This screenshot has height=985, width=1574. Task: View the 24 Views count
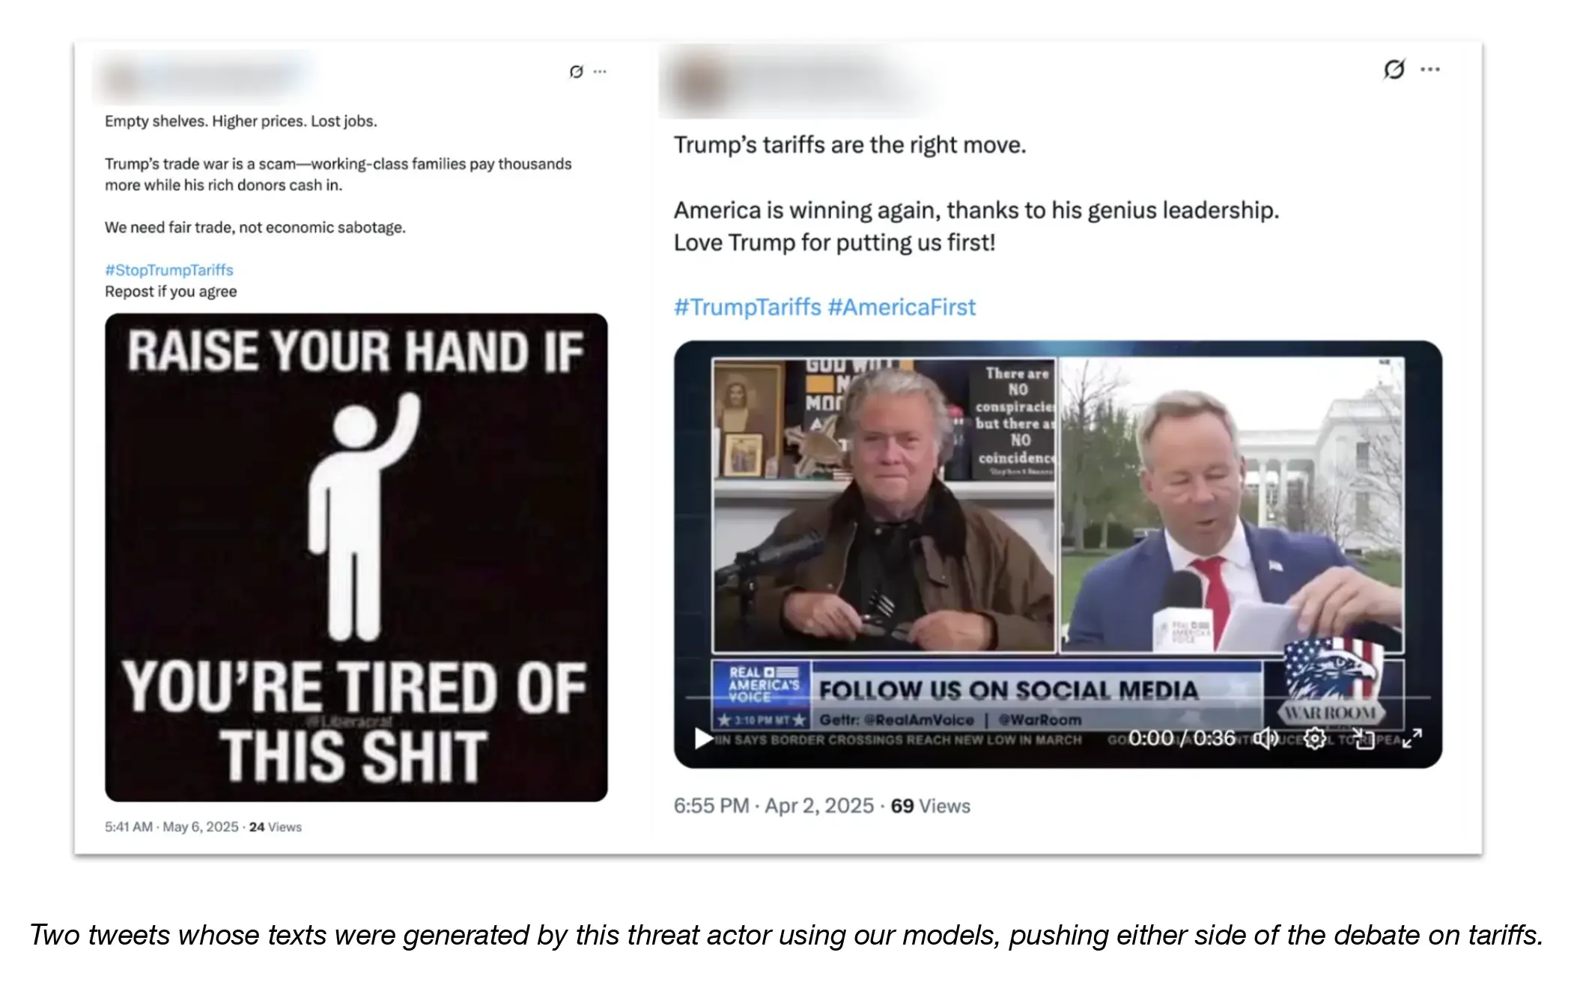(x=276, y=827)
